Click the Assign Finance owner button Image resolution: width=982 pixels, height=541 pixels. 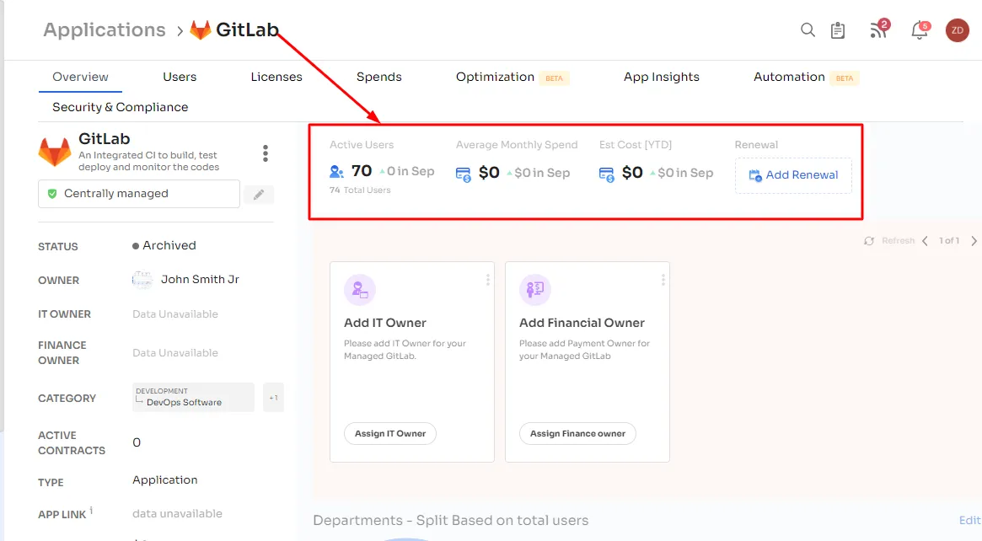(x=577, y=433)
